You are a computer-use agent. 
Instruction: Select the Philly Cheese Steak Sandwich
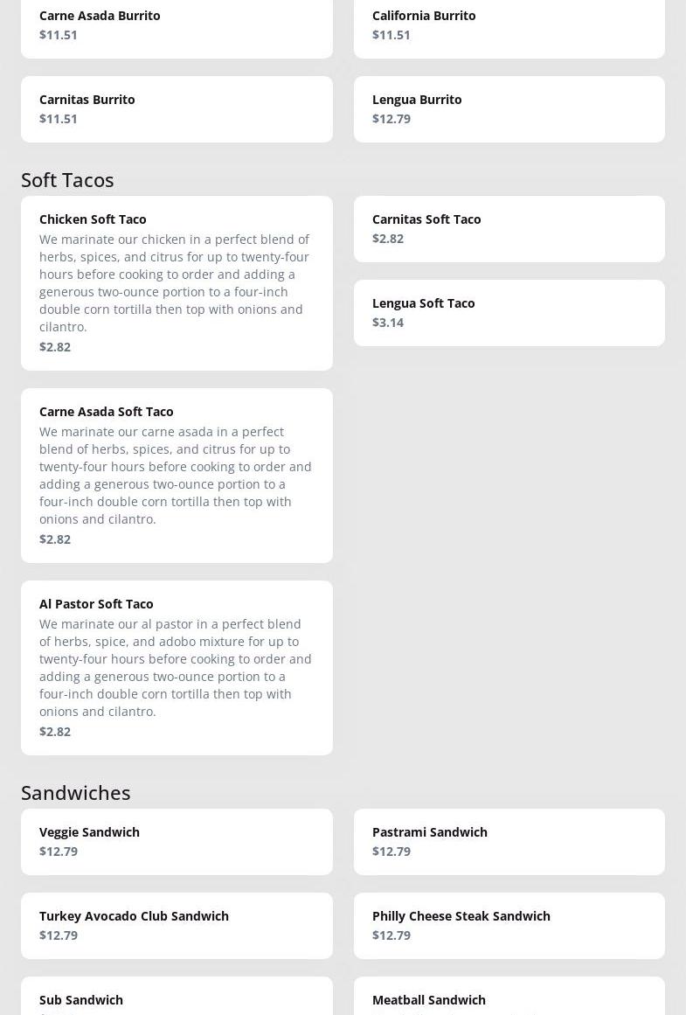509,926
